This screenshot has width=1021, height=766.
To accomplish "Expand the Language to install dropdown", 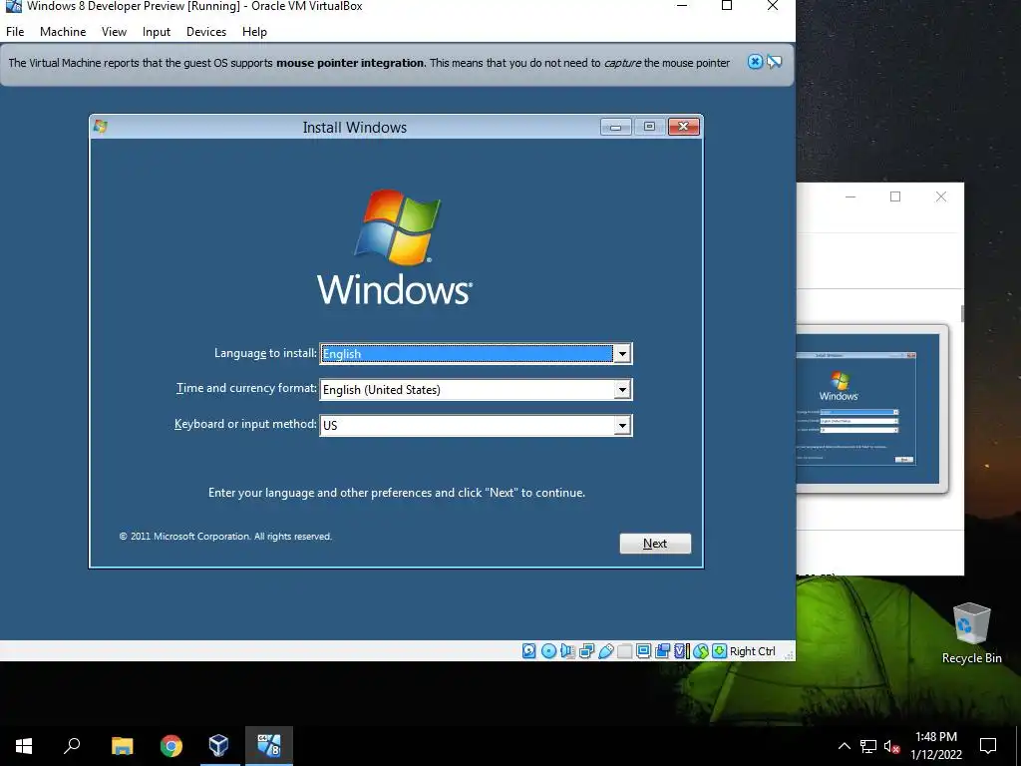I will coord(622,354).
